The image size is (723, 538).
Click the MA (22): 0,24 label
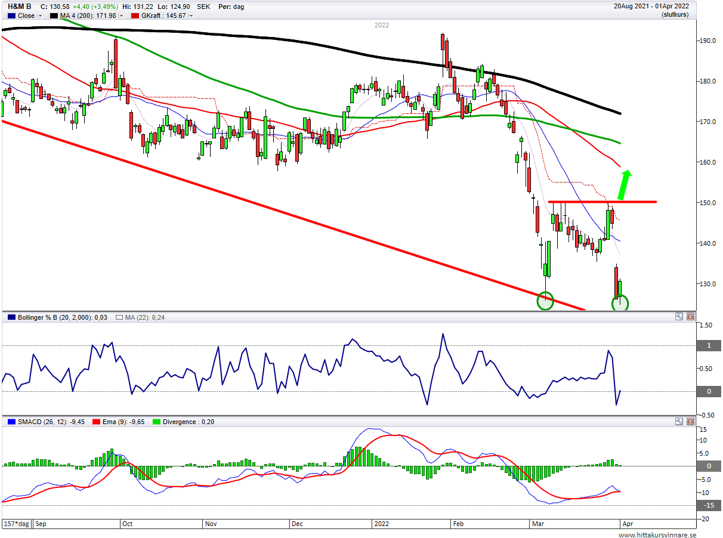pyautogui.click(x=145, y=317)
